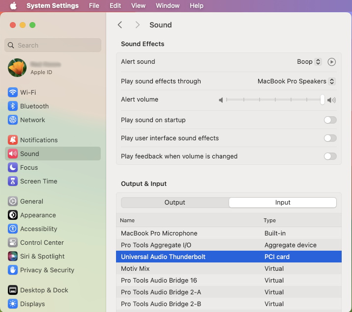Toggle Play user interface sound effects

(330, 138)
